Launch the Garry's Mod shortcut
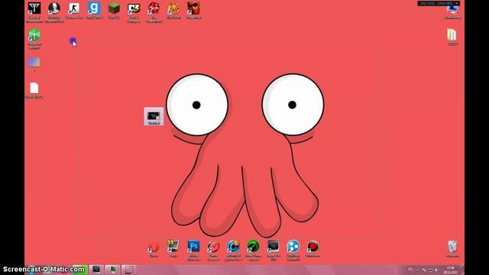The width and height of the screenshot is (489, 275). click(x=94, y=11)
